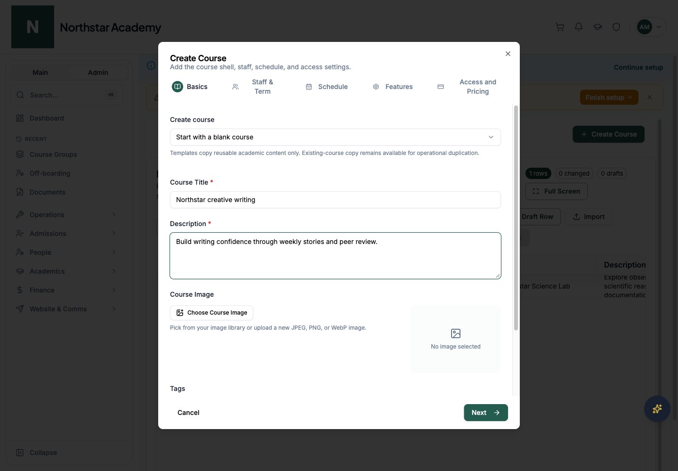Expand the Admissions sidebar section
Image resolution: width=678 pixels, height=471 pixels.
coord(66,234)
